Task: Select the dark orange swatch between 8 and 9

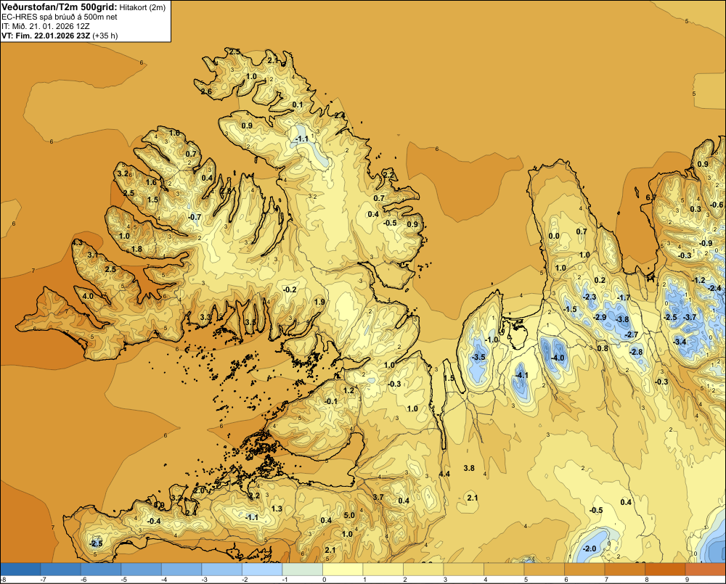Action: point(665,569)
